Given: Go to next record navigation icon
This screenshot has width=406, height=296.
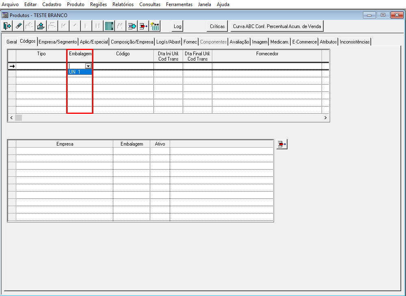Looking at the screenshot, I should pyautogui.click(x=86, y=26).
